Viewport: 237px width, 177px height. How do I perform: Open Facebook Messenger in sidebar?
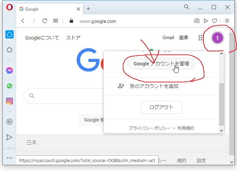pyautogui.click(x=10, y=70)
